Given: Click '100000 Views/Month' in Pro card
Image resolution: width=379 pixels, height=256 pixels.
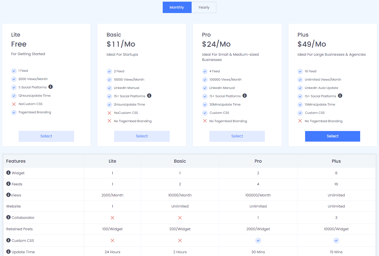Looking at the screenshot, I should 225,80.
